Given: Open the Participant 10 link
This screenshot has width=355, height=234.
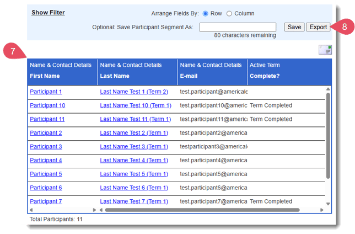Looking at the screenshot, I should 47,105.
